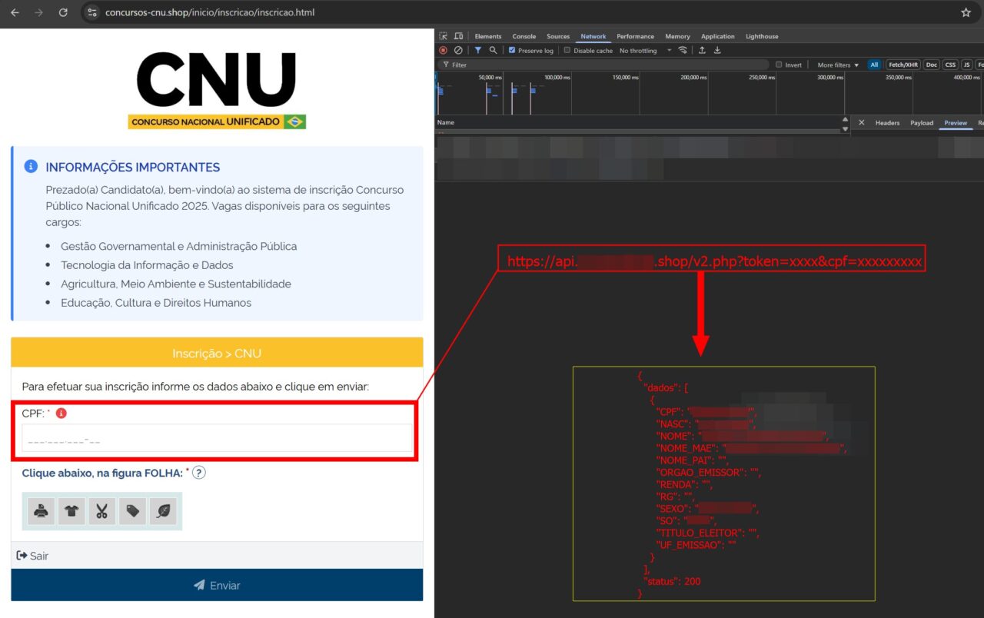Viewport: 984px width, 618px height.
Task: Click the 100,000 ms timeline overview marker
Action: pos(557,78)
